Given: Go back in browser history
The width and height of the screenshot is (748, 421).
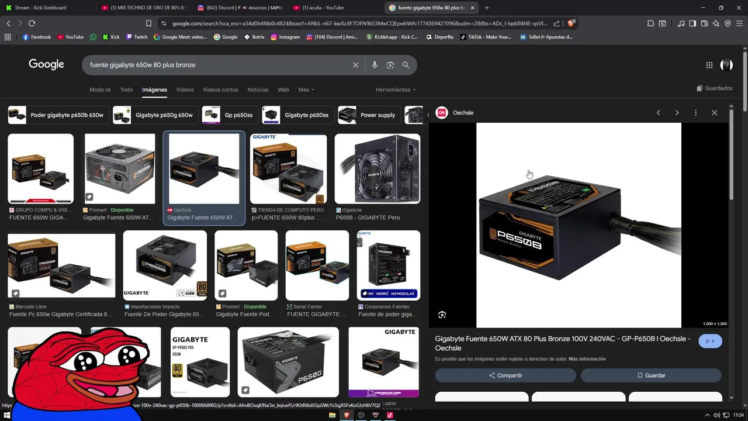Looking at the screenshot, I should coord(8,23).
